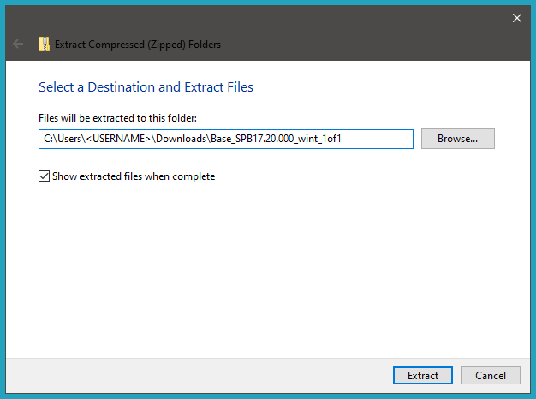The height and width of the screenshot is (399, 536).
Task: Place cursor on 'Base_SPB17.20.000_wint_1of1' in path
Action: point(276,139)
